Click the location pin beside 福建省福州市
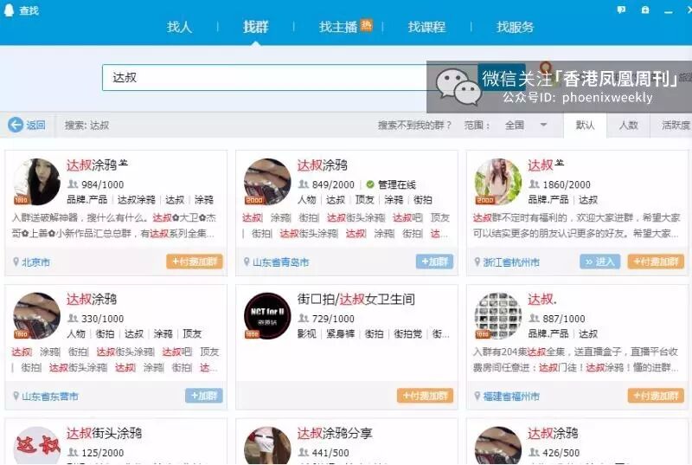Image resolution: width=692 pixels, height=465 pixels. coord(477,396)
